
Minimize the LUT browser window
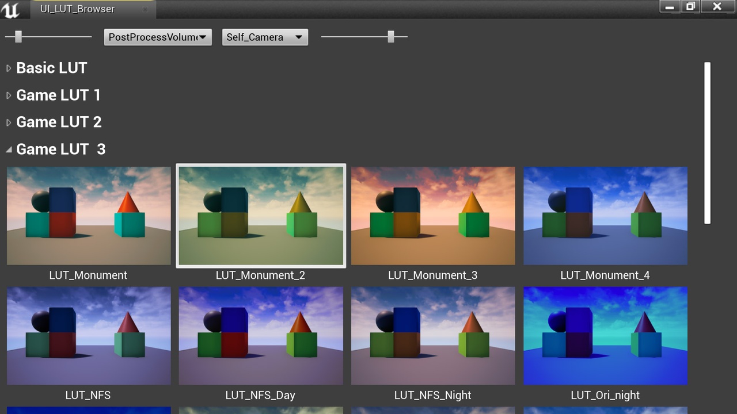pyautogui.click(x=670, y=6)
